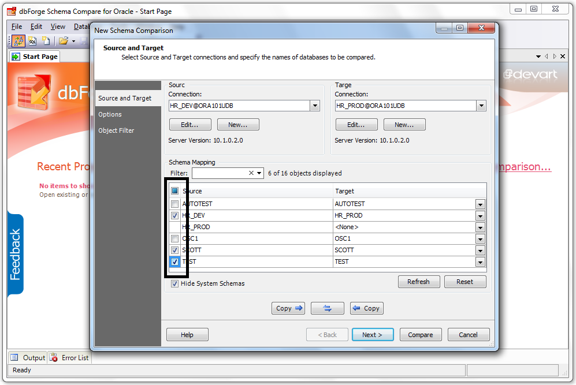576x385 pixels.
Task: Click the Reset button
Action: pos(465,282)
